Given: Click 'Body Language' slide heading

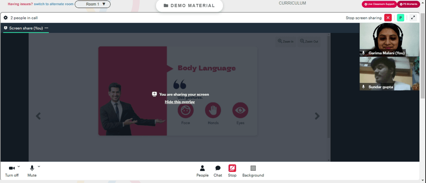Looking at the screenshot, I should pyautogui.click(x=207, y=68).
